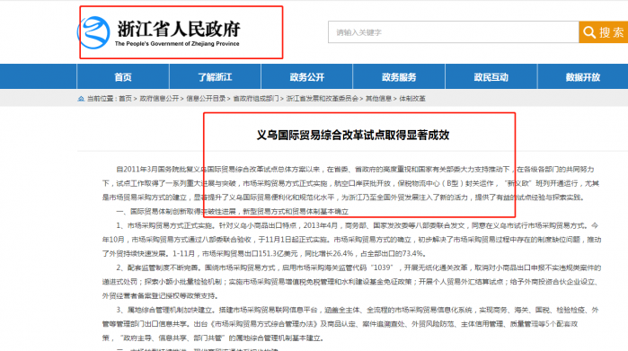Go to 省政府组成部门 breadcrumb link
This screenshot has width=628, height=351.
click(256, 99)
